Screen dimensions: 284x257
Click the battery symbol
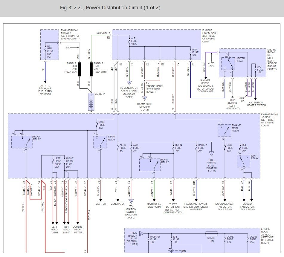click(91, 102)
